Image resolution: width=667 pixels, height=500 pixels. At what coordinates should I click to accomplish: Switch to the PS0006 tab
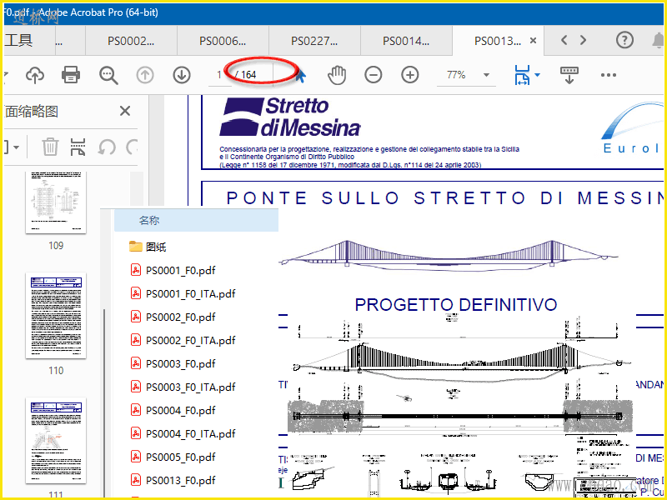pyautogui.click(x=223, y=41)
